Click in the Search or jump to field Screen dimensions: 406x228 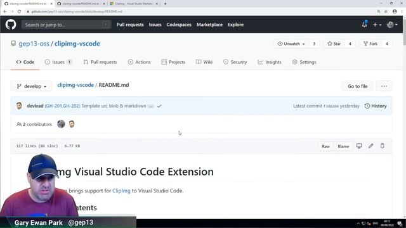click(66, 25)
